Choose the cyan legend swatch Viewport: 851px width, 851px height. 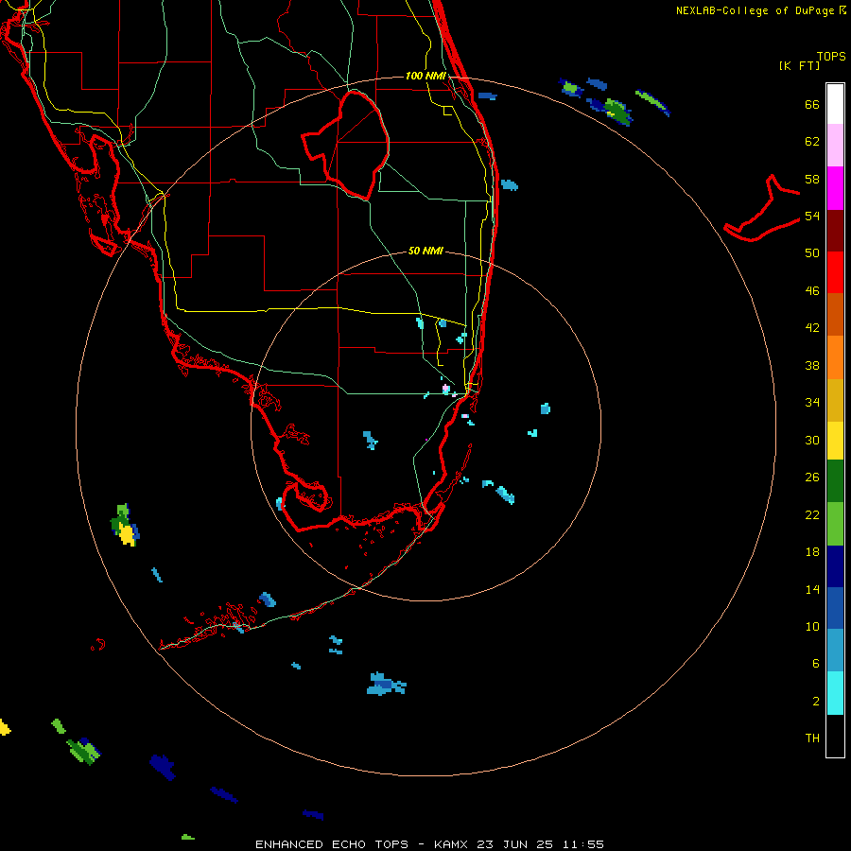(835, 693)
